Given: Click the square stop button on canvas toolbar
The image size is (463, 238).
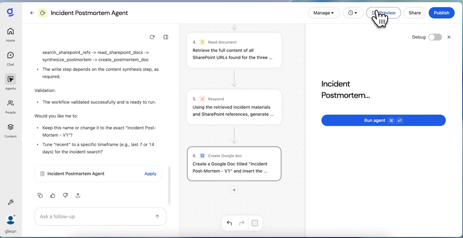Looking at the screenshot, I should point(255,223).
